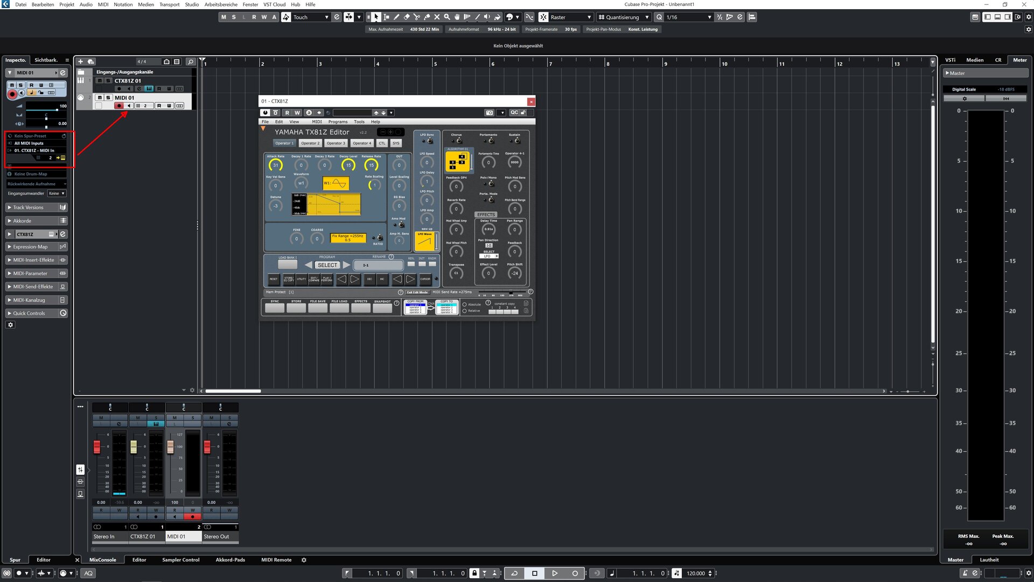The width and height of the screenshot is (1034, 582).
Task: Click the Operator 2 button
Action: [x=310, y=143]
